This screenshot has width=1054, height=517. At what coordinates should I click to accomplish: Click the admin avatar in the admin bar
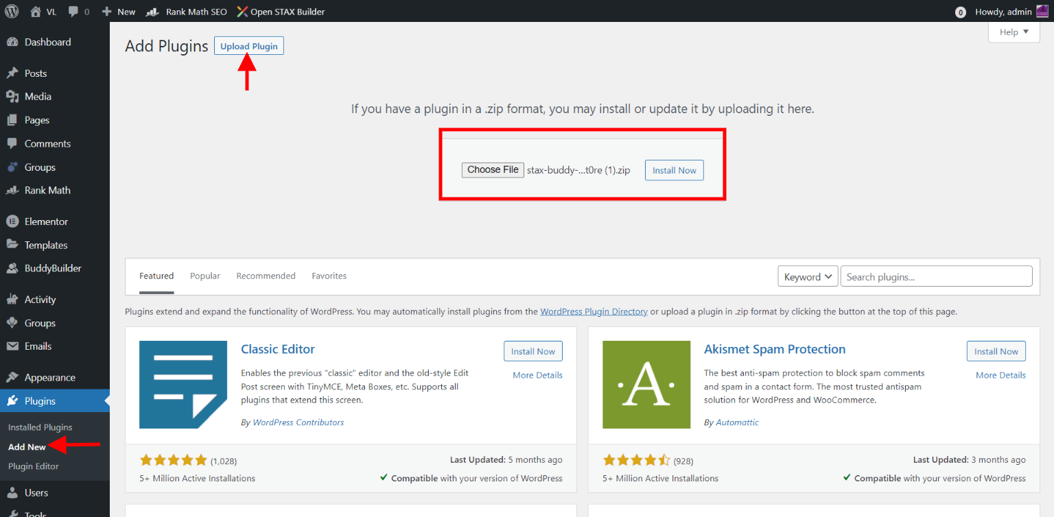1042,12
